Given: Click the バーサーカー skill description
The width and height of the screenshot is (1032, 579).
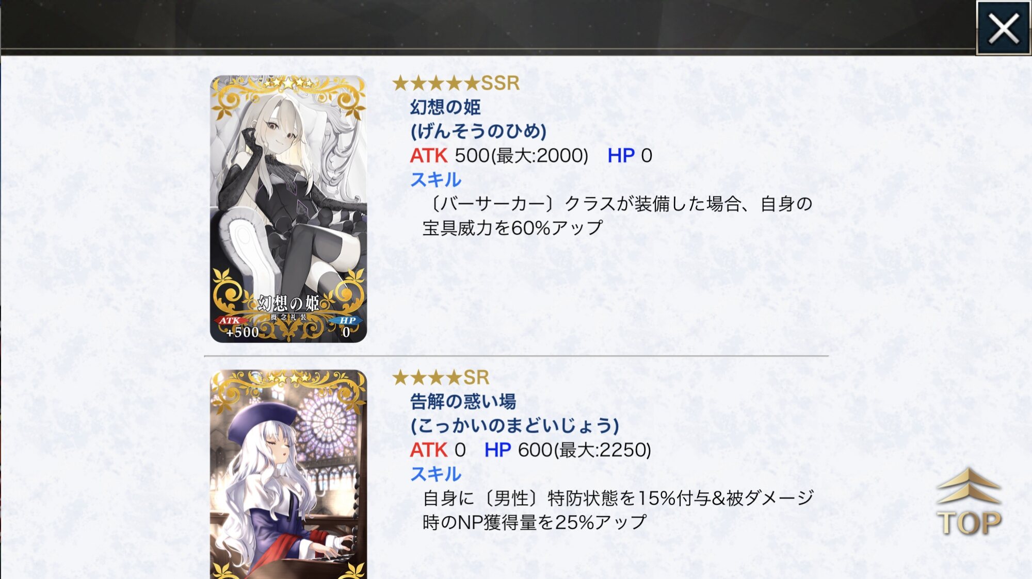Looking at the screenshot, I should pos(617,216).
